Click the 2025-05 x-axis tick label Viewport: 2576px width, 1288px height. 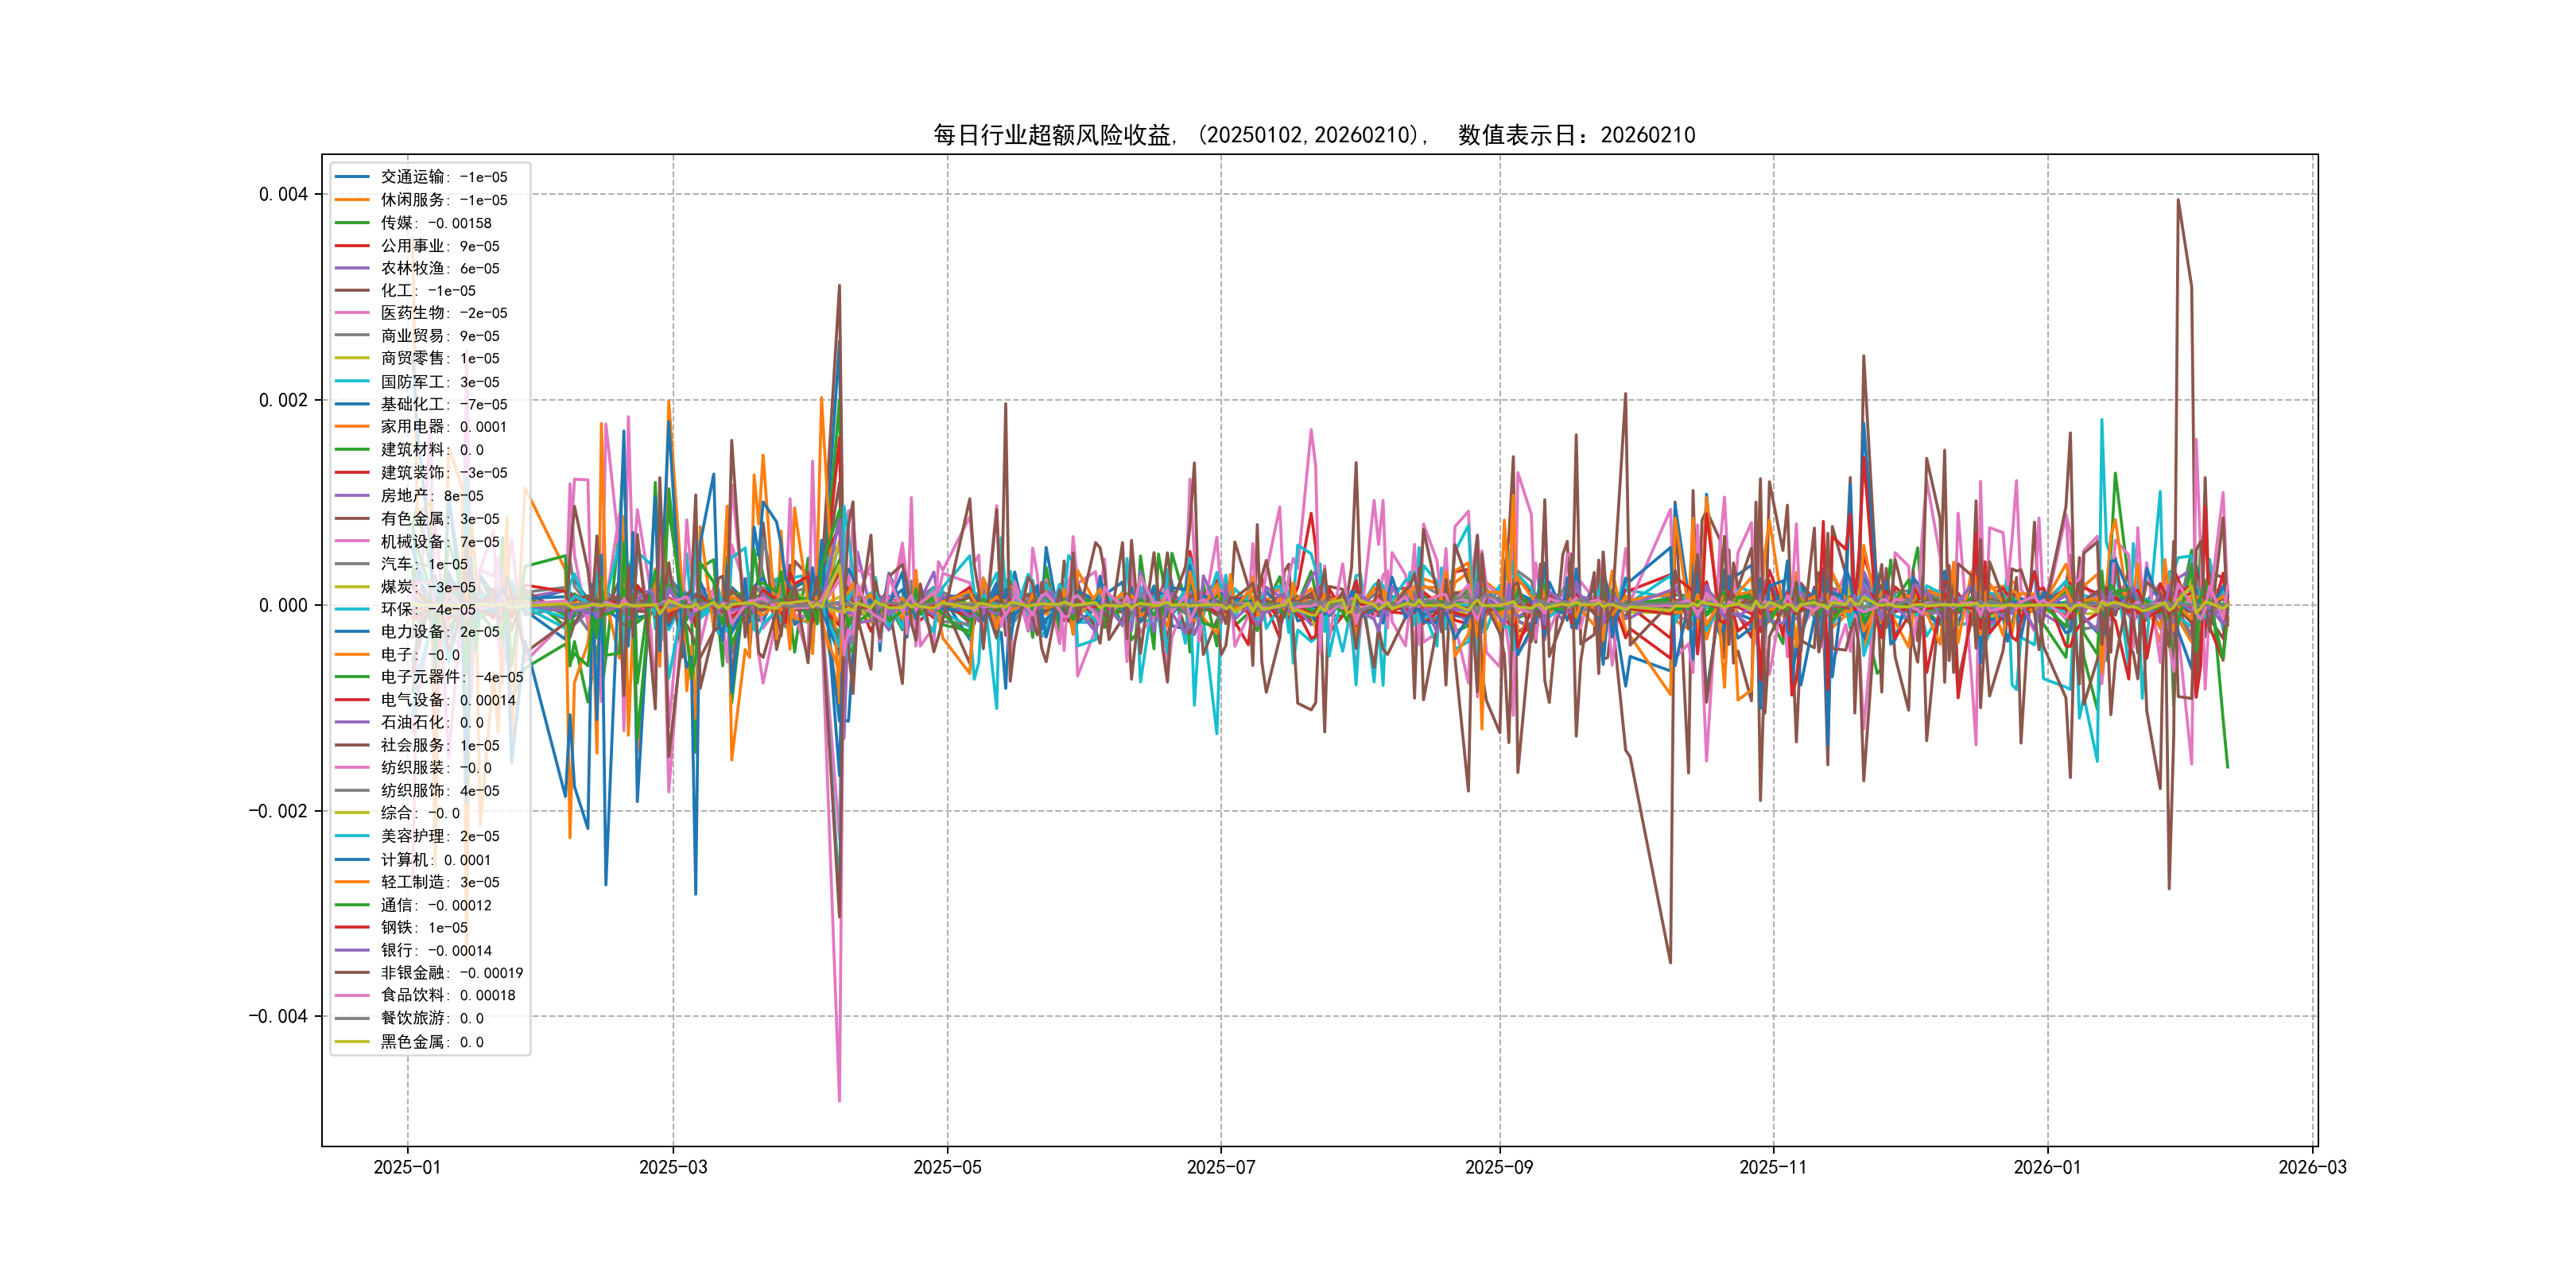click(947, 1167)
